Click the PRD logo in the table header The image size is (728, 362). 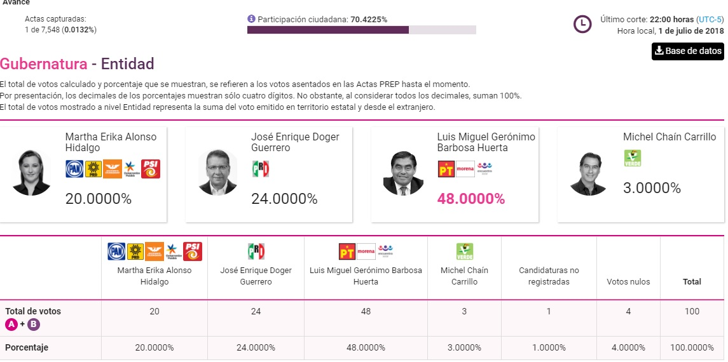[x=135, y=251]
